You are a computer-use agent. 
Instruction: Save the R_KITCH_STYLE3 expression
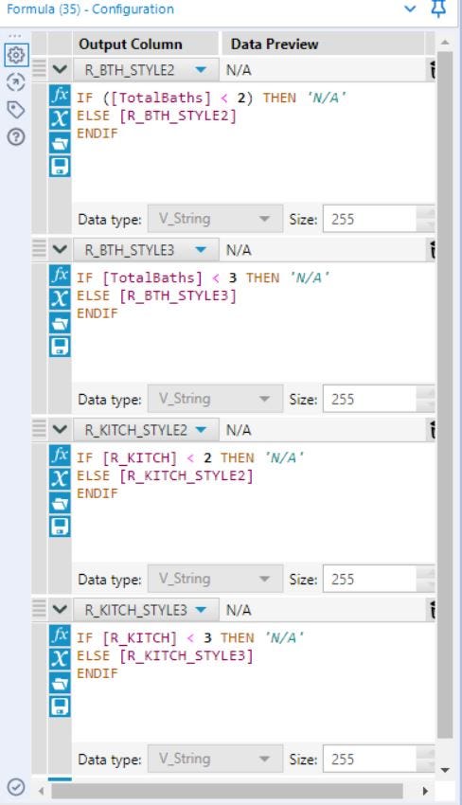(x=60, y=707)
